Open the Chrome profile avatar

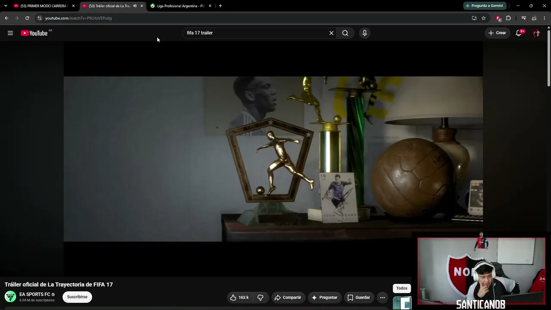[x=534, y=18]
